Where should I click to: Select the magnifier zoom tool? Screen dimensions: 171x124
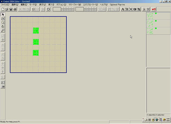click(3, 30)
